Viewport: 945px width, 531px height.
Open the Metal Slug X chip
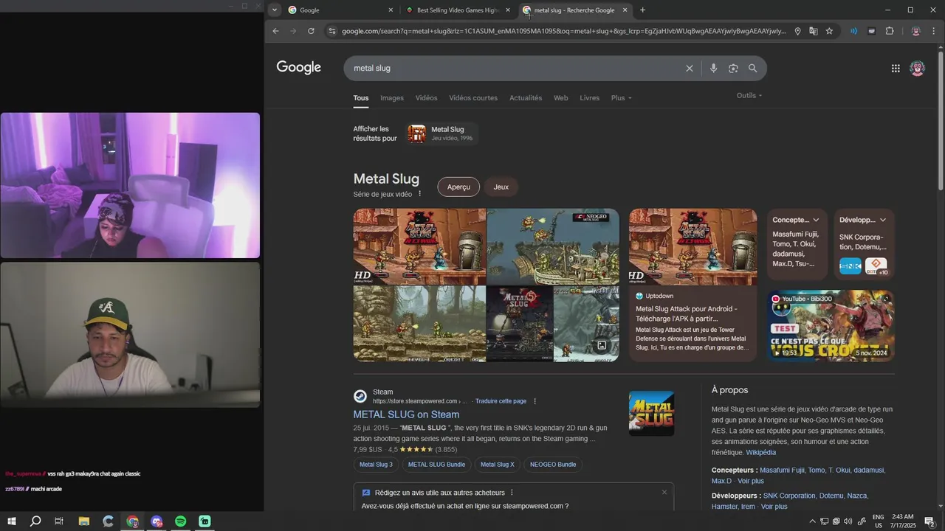pos(497,465)
